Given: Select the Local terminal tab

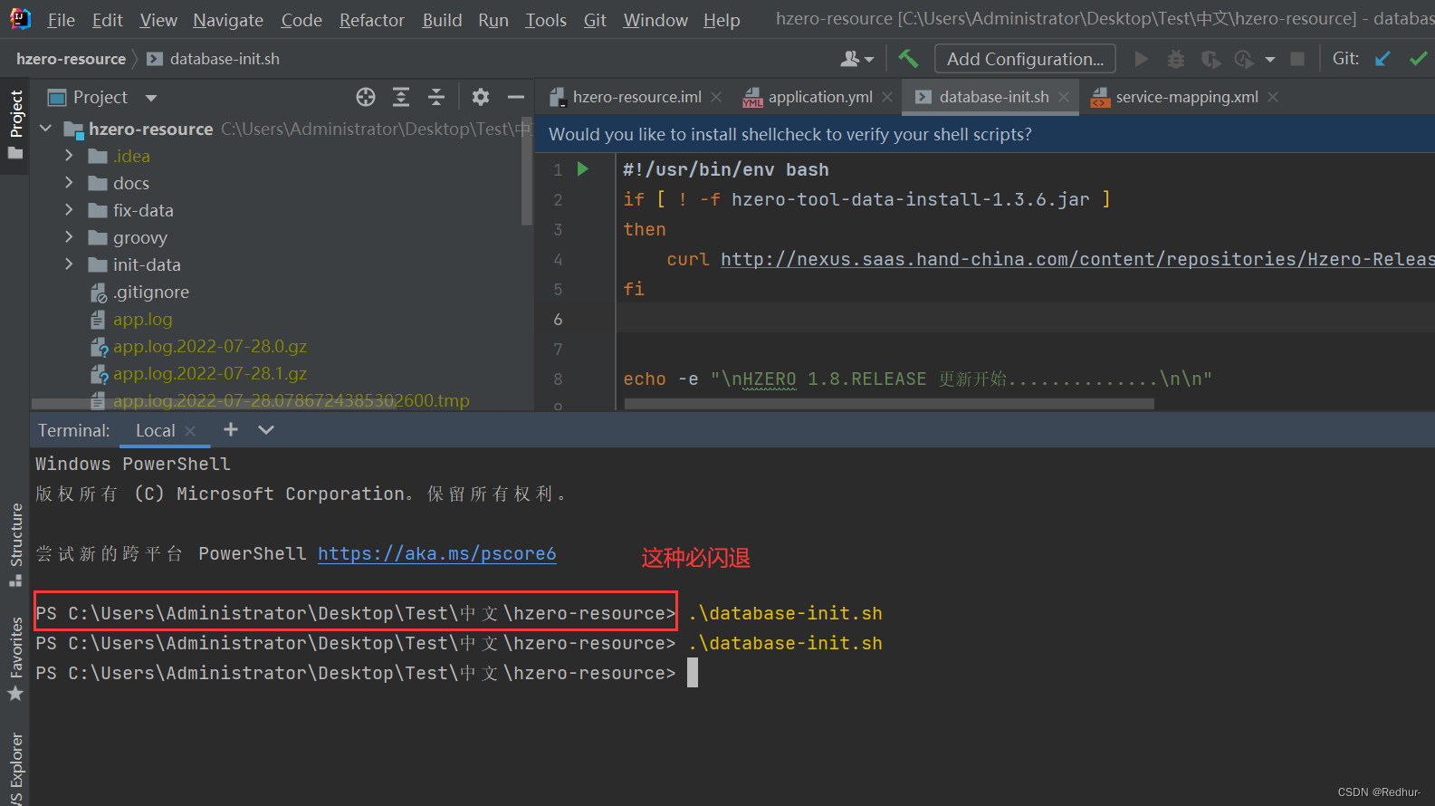Looking at the screenshot, I should (155, 431).
